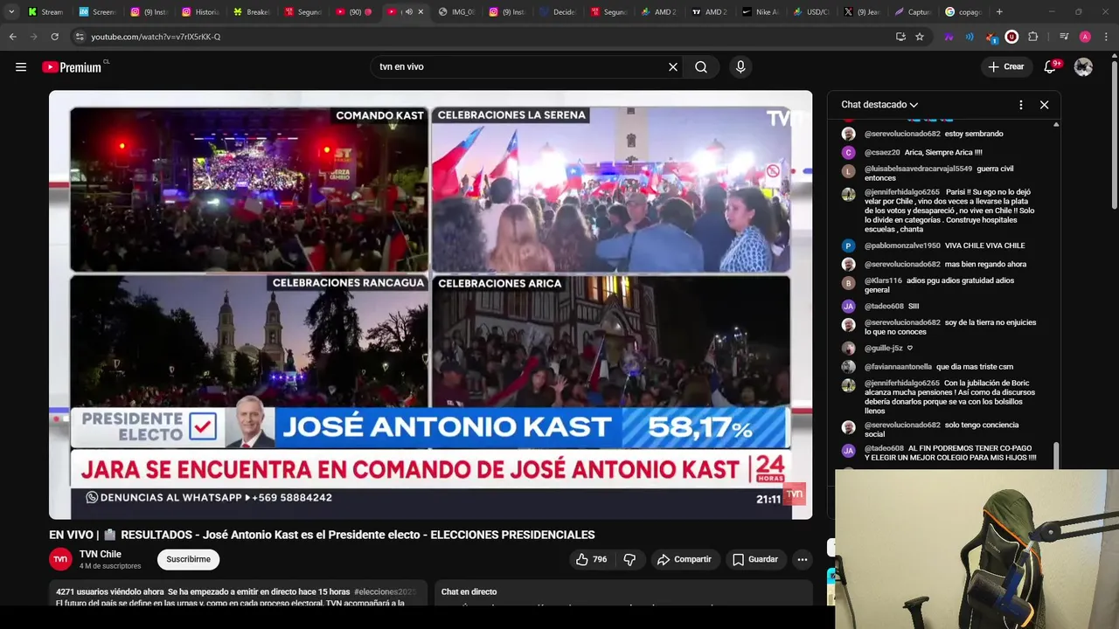This screenshot has height=629, width=1119.
Task: Open the blue sound-waves extension icon
Action: pos(970,37)
